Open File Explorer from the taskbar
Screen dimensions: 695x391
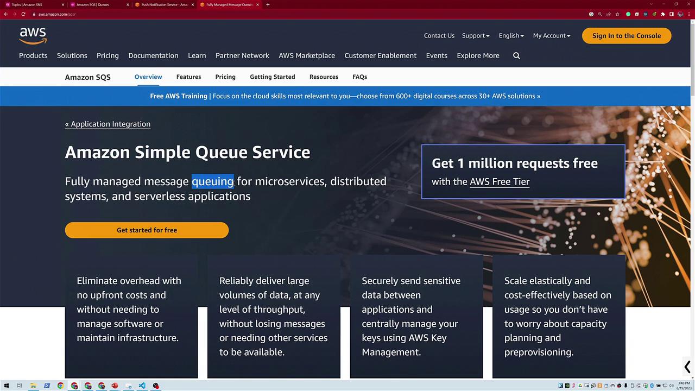click(33, 386)
